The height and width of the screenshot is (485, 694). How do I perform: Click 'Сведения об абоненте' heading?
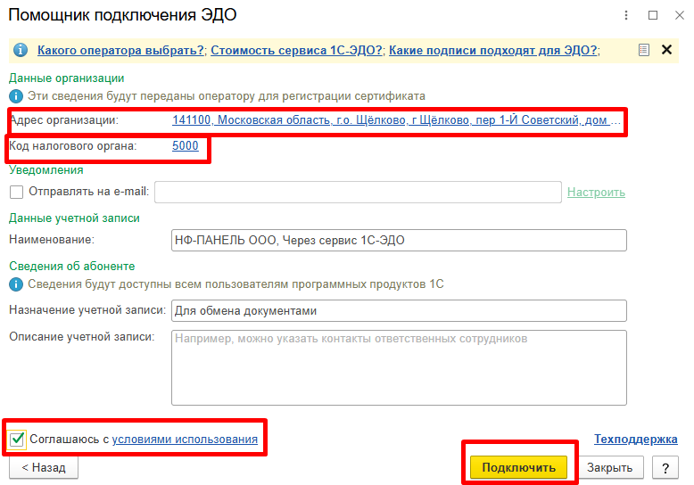(x=71, y=267)
